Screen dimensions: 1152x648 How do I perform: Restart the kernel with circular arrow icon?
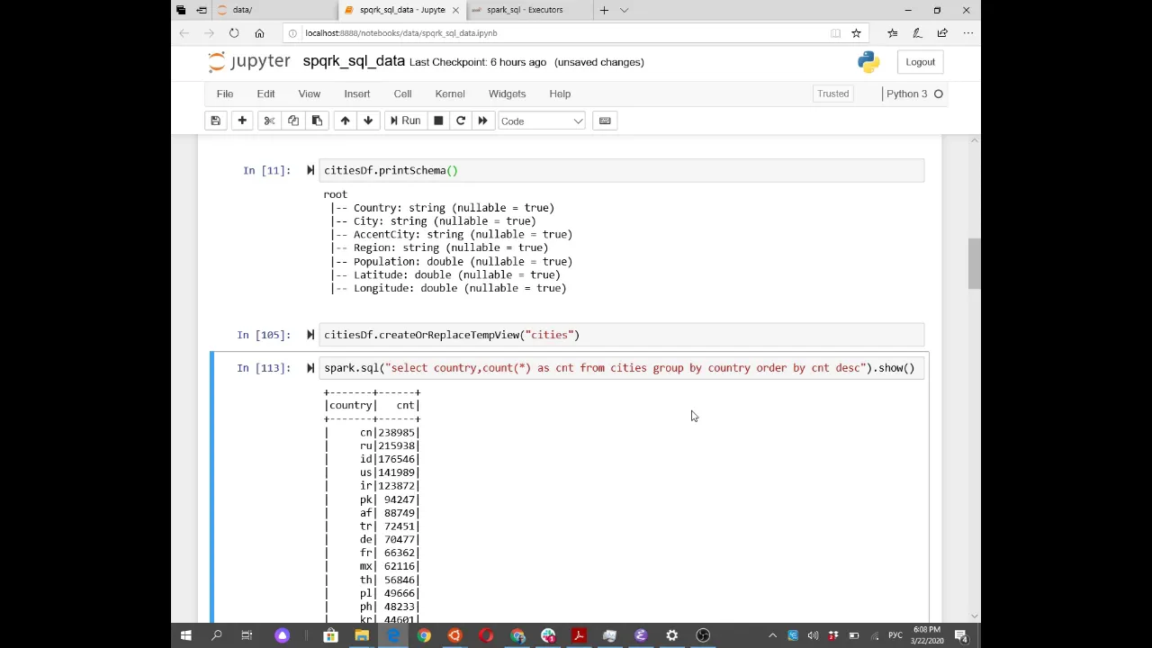pos(461,121)
